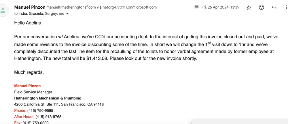Click the Fri, 26 Apr 2024 timestamp
This screenshot has height=124, width=288.
[x=220, y=7]
